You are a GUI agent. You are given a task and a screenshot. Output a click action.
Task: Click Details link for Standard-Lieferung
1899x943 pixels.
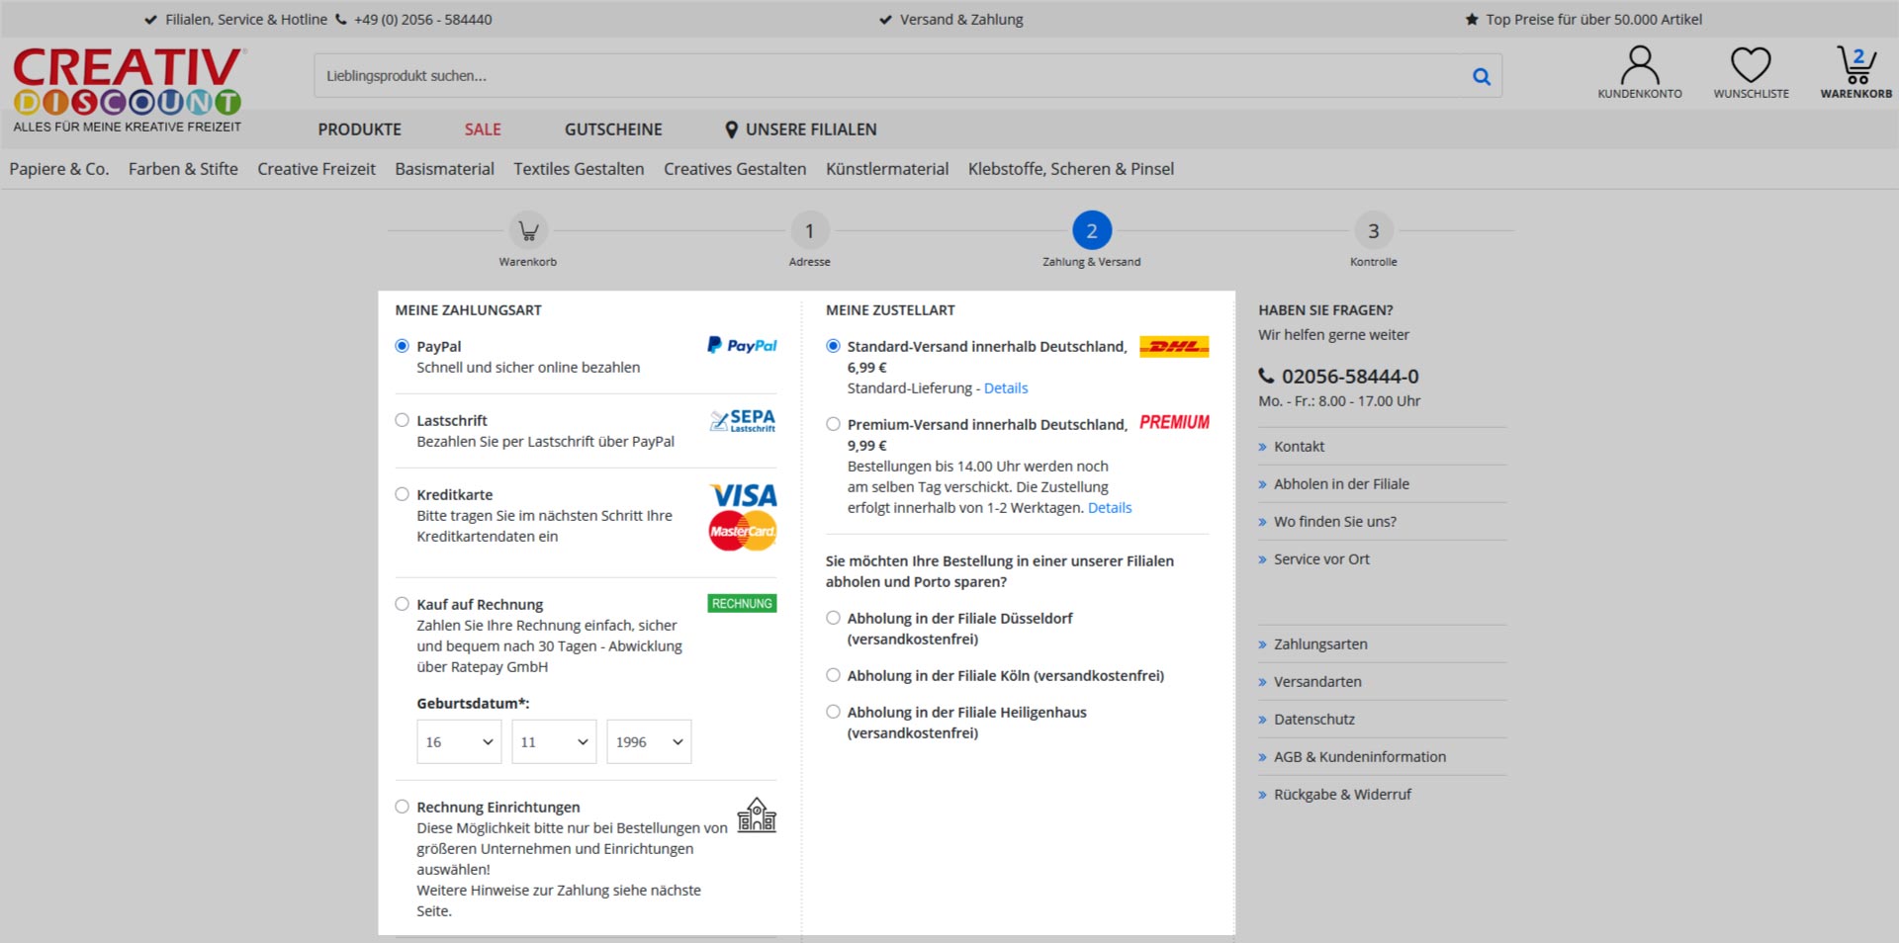(x=1005, y=388)
